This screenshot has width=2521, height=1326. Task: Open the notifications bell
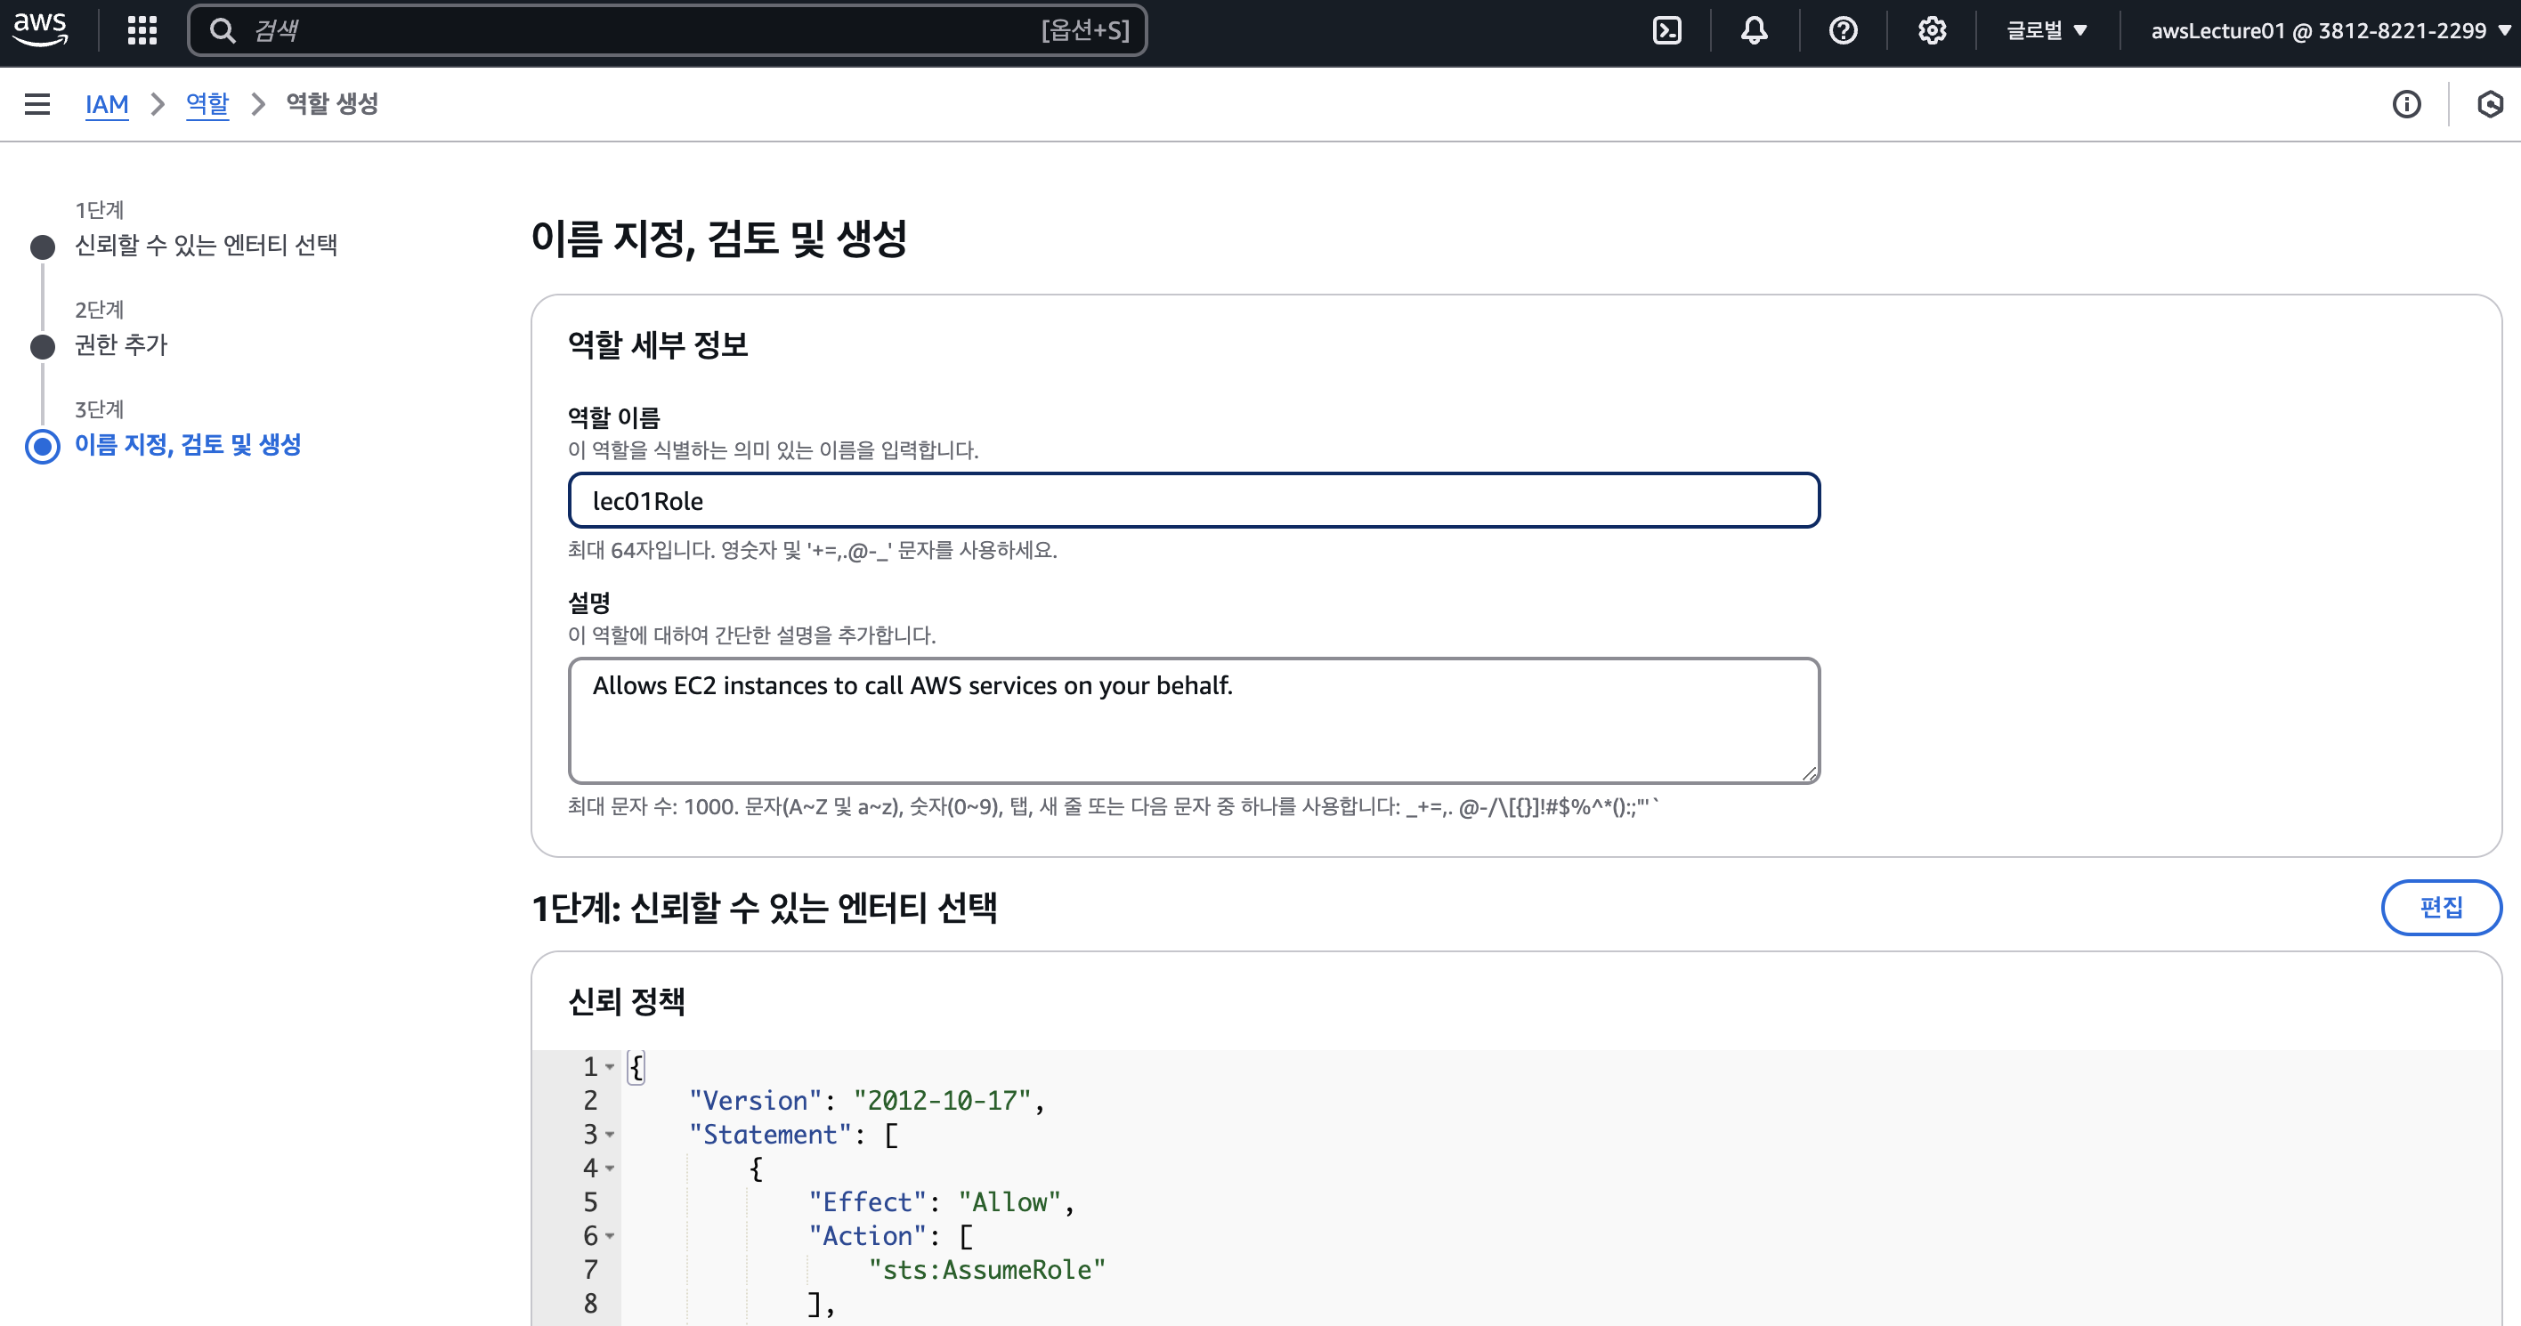point(1755,31)
